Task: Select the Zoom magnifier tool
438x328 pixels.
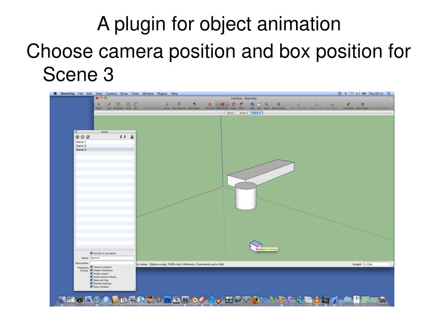Action: pos(267,105)
